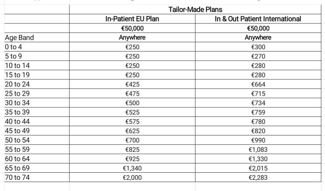The height and width of the screenshot is (191, 325).
Task: Click the Tailor-Made Plans header cell
Action: click(x=195, y=10)
